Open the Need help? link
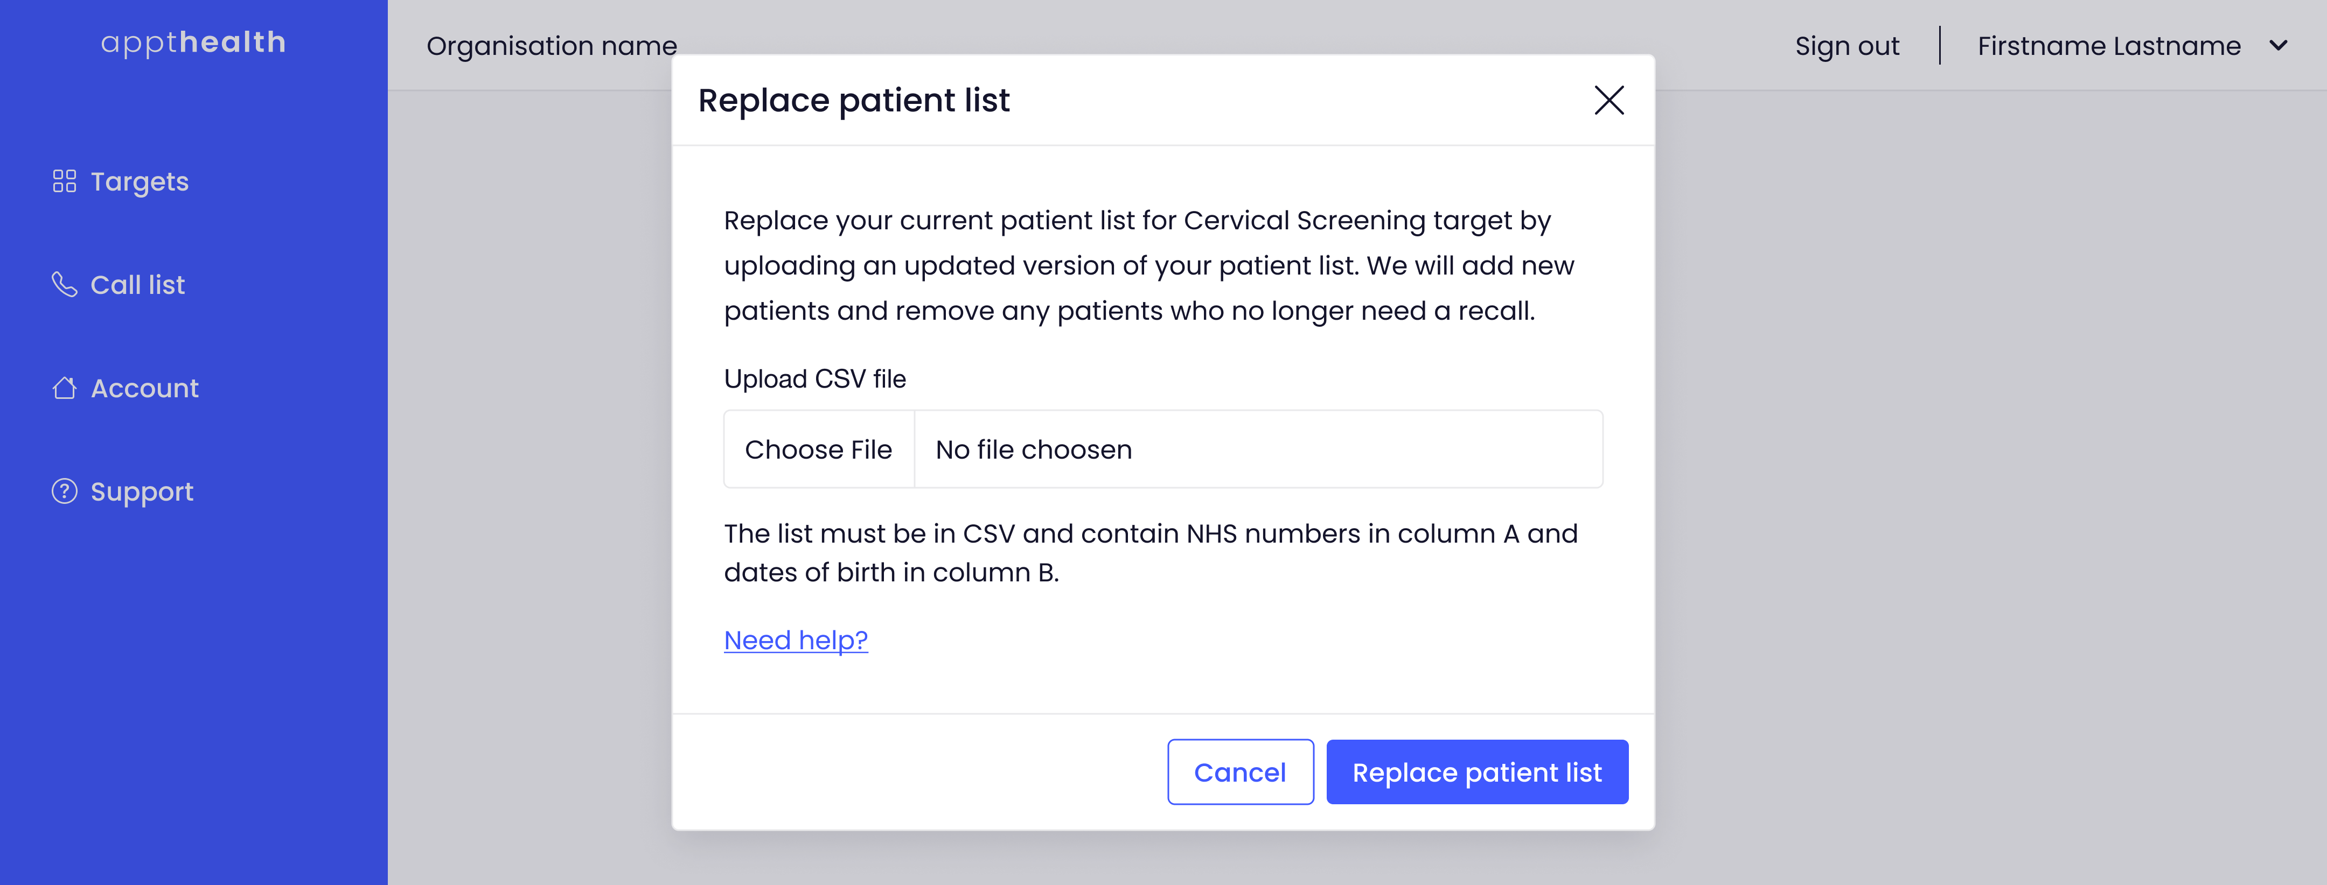Image resolution: width=2327 pixels, height=885 pixels. point(796,640)
